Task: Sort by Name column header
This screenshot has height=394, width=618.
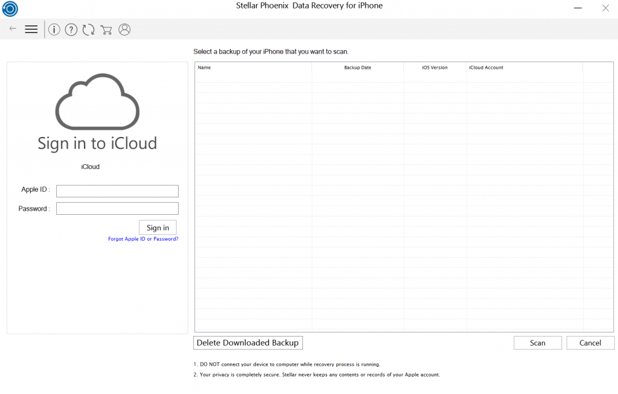Action: coord(253,68)
